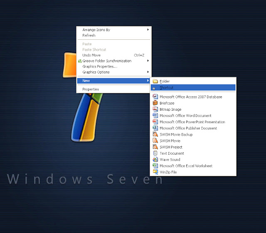Click the Word Document icon
This screenshot has height=233, width=266.
[x=155, y=115]
